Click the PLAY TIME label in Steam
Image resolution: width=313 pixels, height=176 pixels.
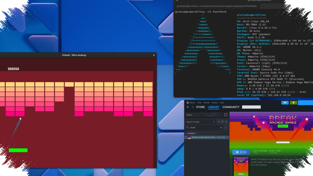[275, 151]
